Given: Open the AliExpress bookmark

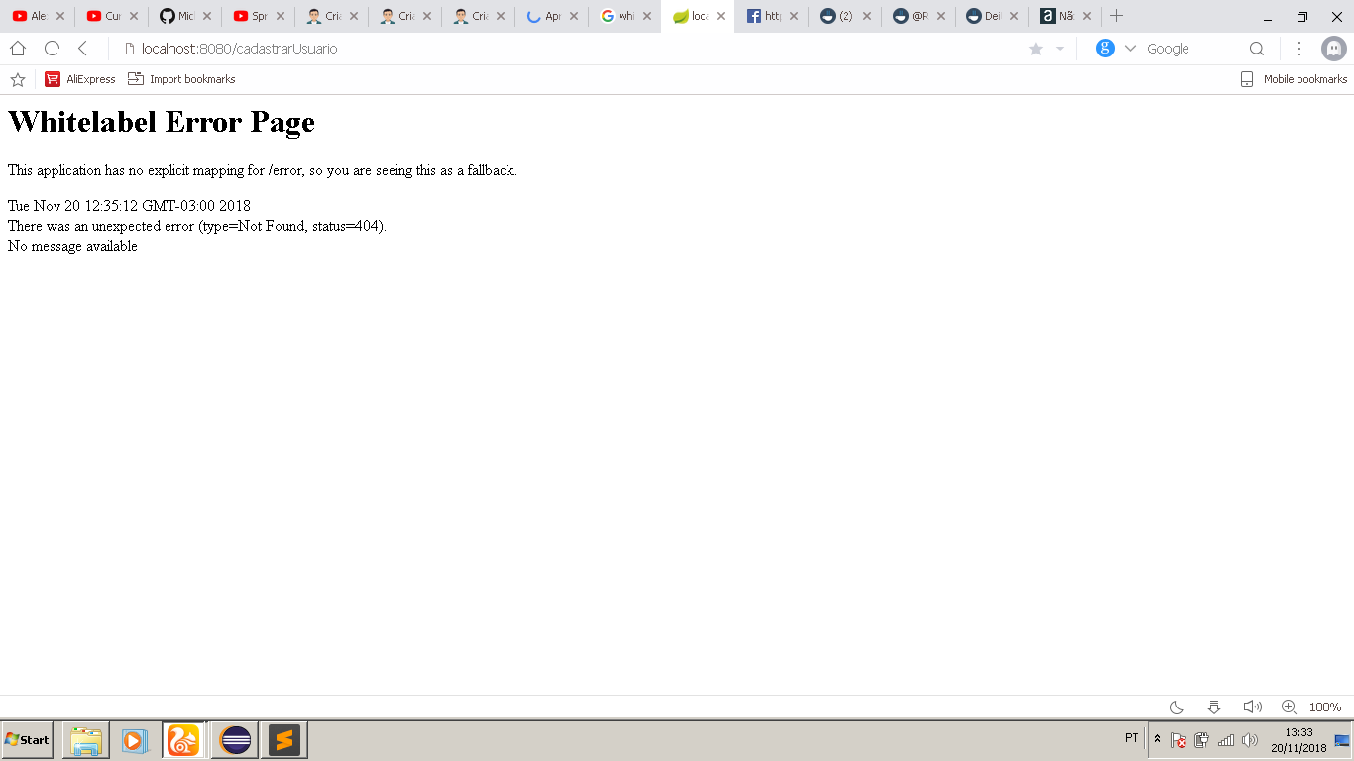Looking at the screenshot, I should tap(80, 79).
